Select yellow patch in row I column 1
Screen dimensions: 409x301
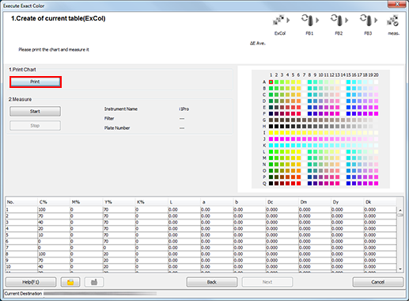click(x=271, y=133)
